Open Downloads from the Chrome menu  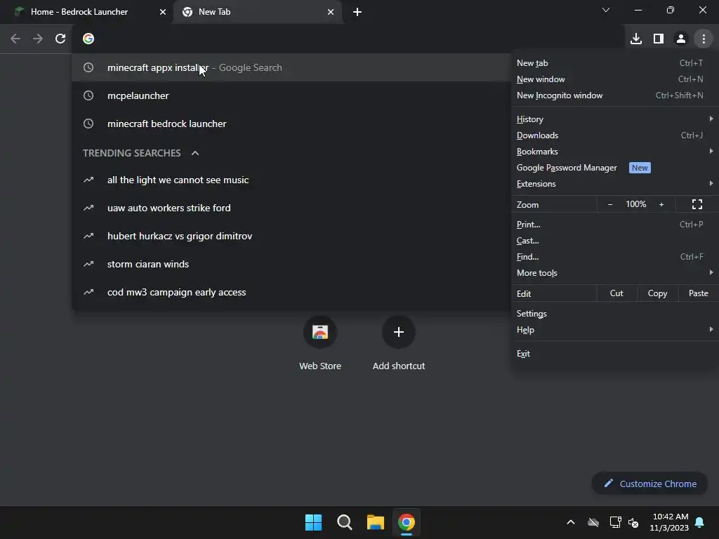(614, 135)
